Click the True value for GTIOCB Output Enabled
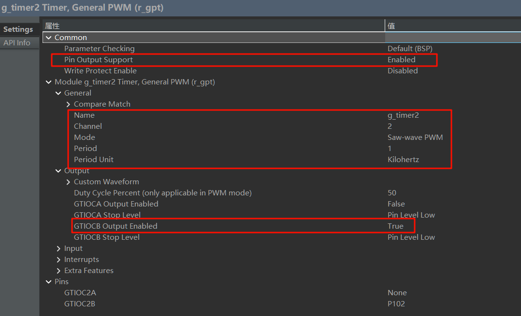Image resolution: width=521 pixels, height=316 pixels. click(395, 226)
